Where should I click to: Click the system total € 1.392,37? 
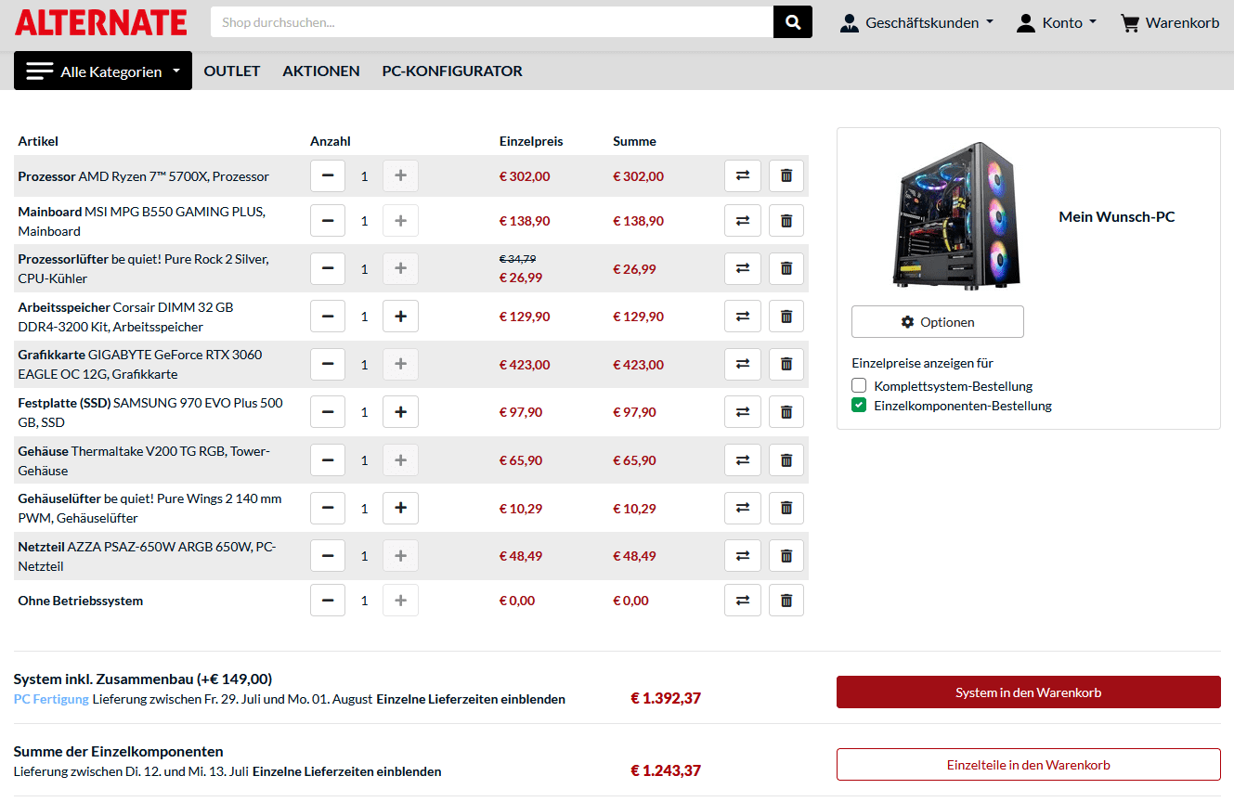click(x=666, y=698)
